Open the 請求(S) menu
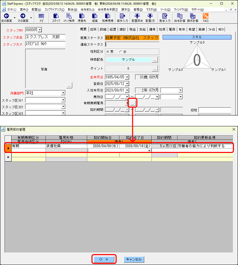This screenshot has height=265, width=238. pos(126,10)
